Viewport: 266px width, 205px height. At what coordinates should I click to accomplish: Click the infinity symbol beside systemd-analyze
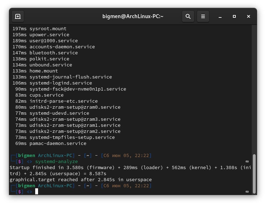point(247,161)
